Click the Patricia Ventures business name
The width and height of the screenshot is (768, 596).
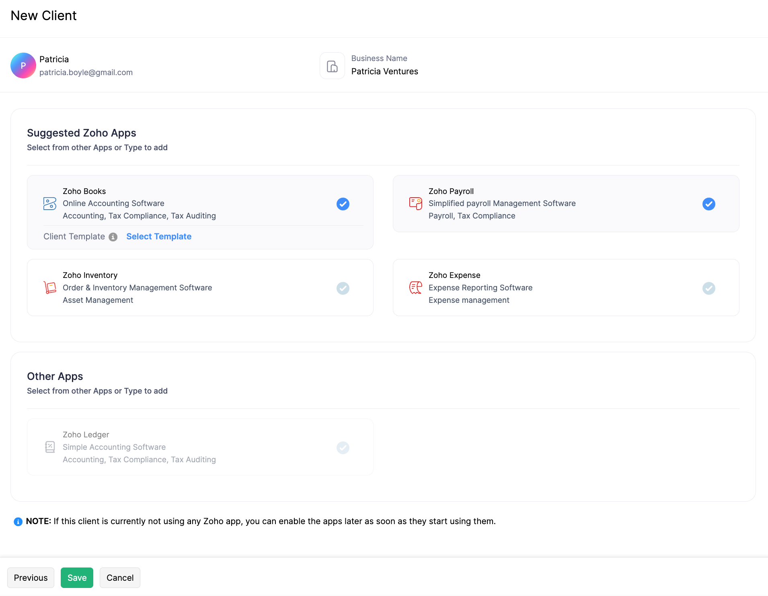click(x=384, y=71)
